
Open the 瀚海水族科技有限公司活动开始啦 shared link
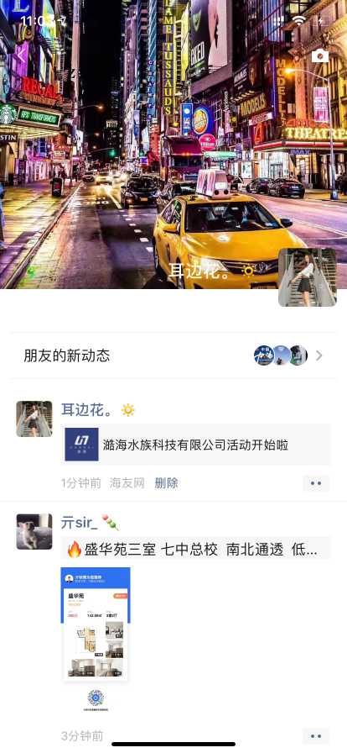point(195,445)
